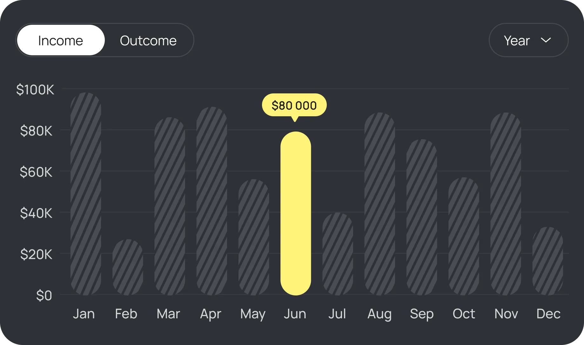Switch to the Outcome tab
Viewport: 584px width, 345px height.
point(148,40)
